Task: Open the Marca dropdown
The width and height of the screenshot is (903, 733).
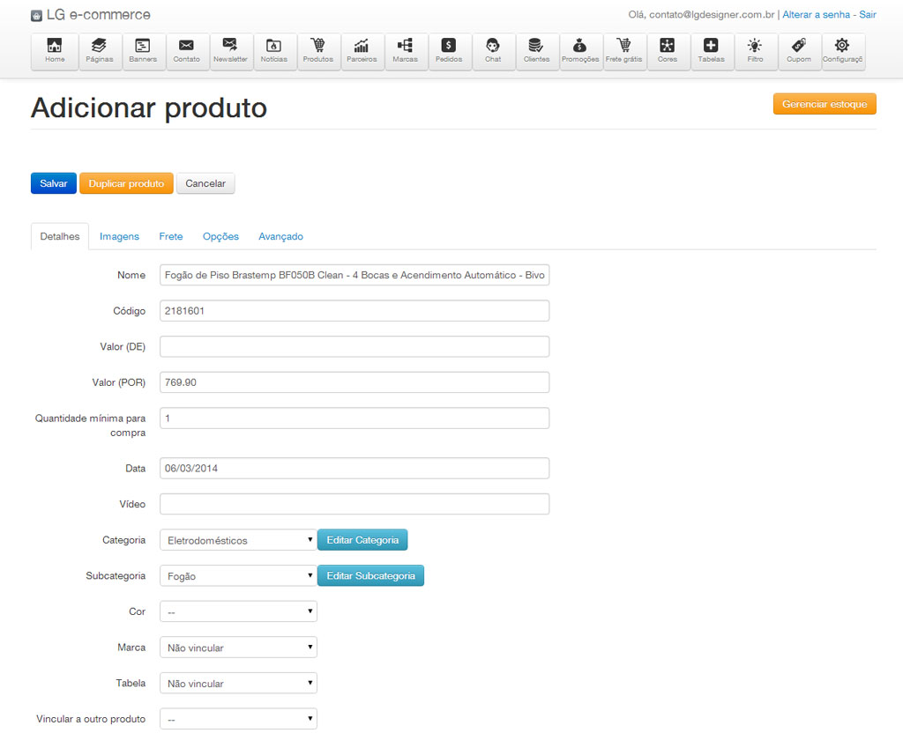Action: 238,648
